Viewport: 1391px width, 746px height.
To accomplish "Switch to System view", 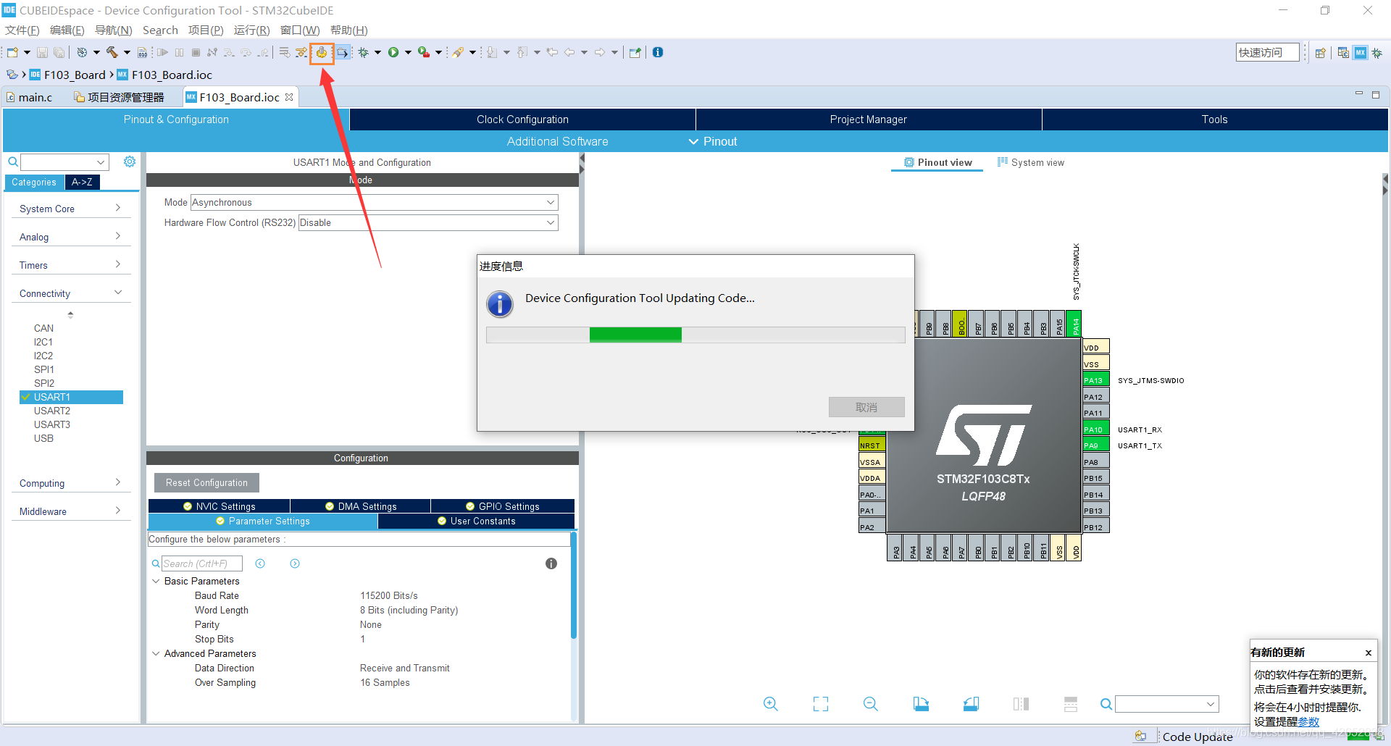I will [x=1031, y=162].
